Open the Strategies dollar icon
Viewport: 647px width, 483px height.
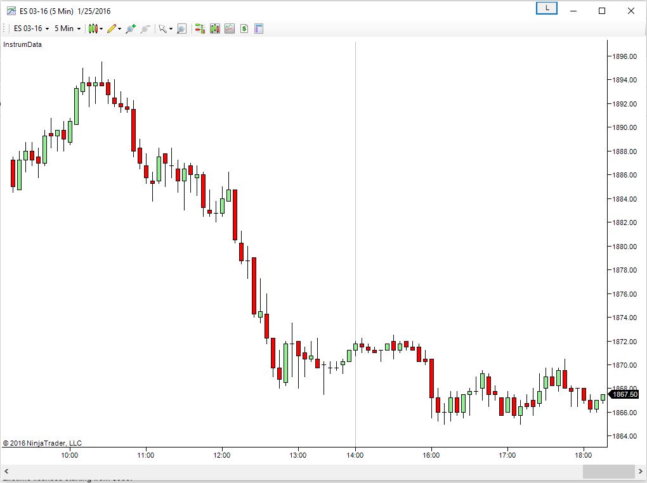(x=244, y=29)
